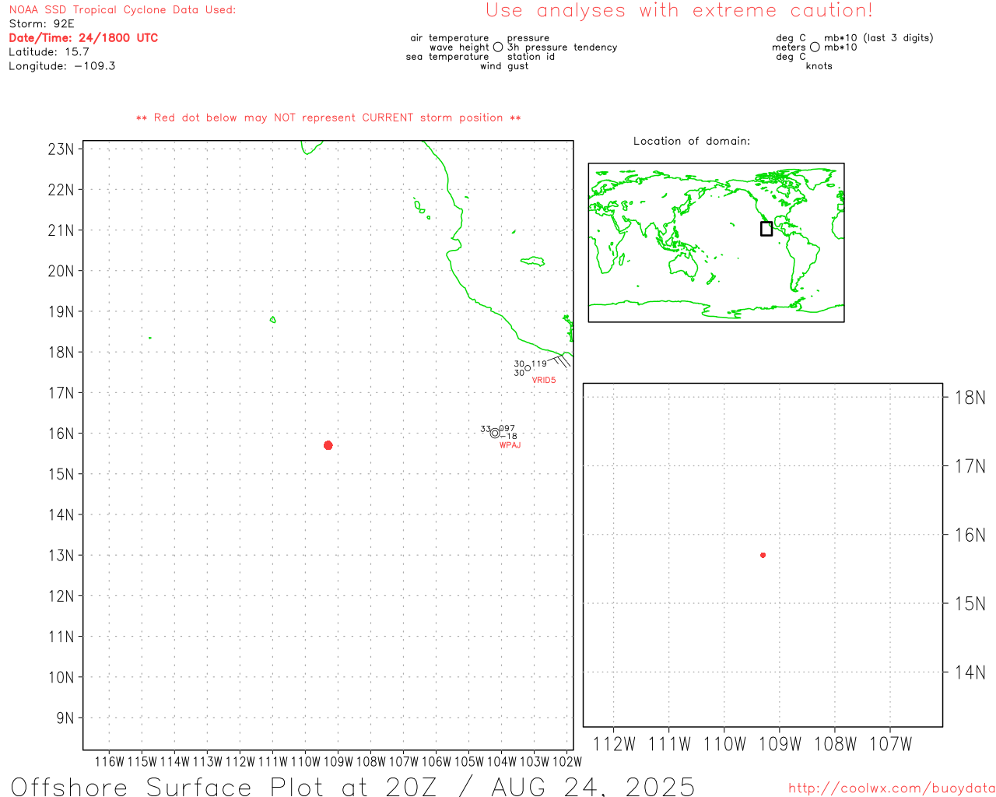Click the '23N' latitude axis label
This screenshot has height=797, width=996.
coord(61,149)
